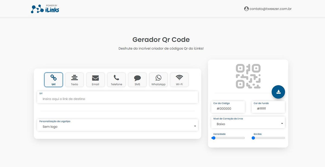Image resolution: width=325 pixels, height=167 pixels.
Task: Adjust the Densidade slider handle
Action: [x=213, y=138]
